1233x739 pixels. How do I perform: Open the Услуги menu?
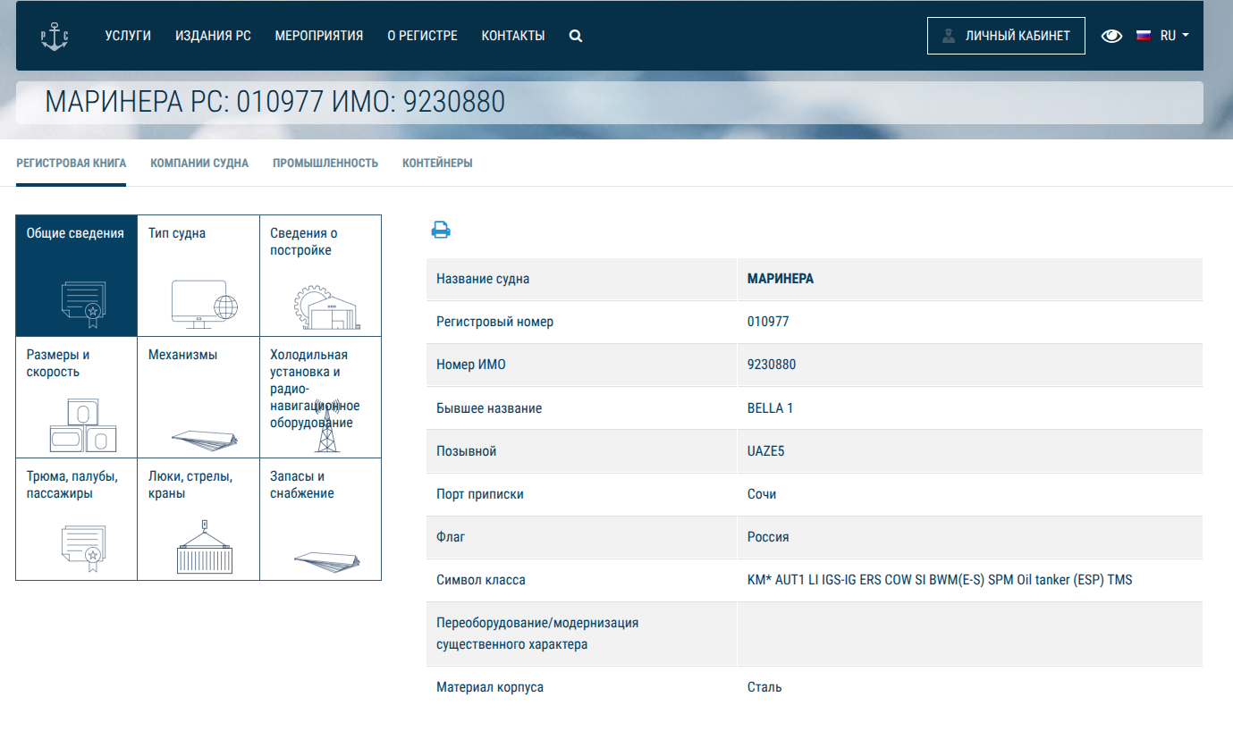click(128, 37)
